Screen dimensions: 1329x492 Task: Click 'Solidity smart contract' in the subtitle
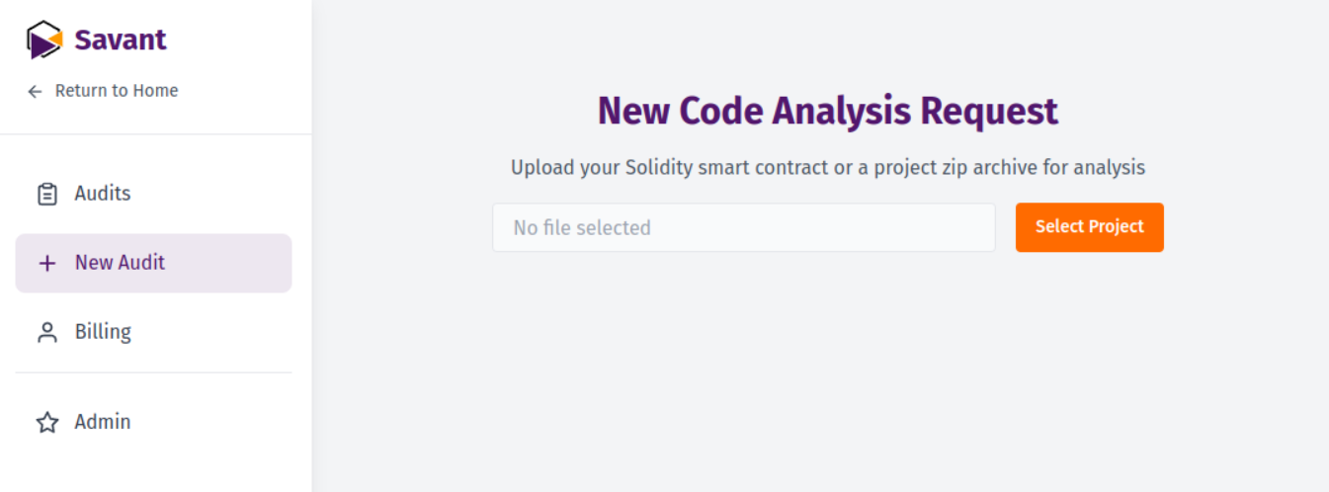[x=726, y=168]
